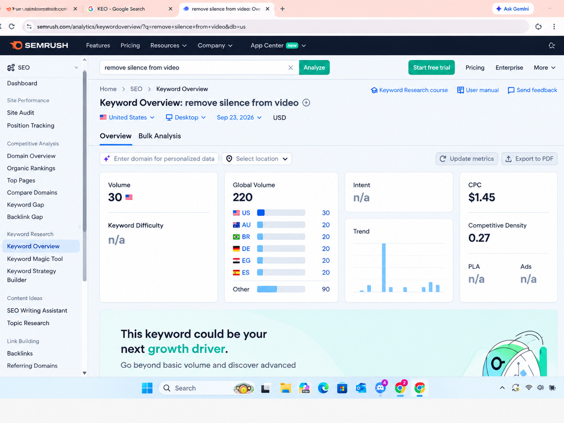Open Wi-Fi network tray icon

pyautogui.click(x=529, y=388)
